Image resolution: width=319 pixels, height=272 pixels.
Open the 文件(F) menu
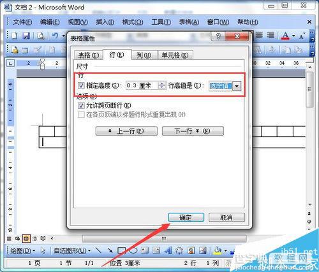coord(22,22)
